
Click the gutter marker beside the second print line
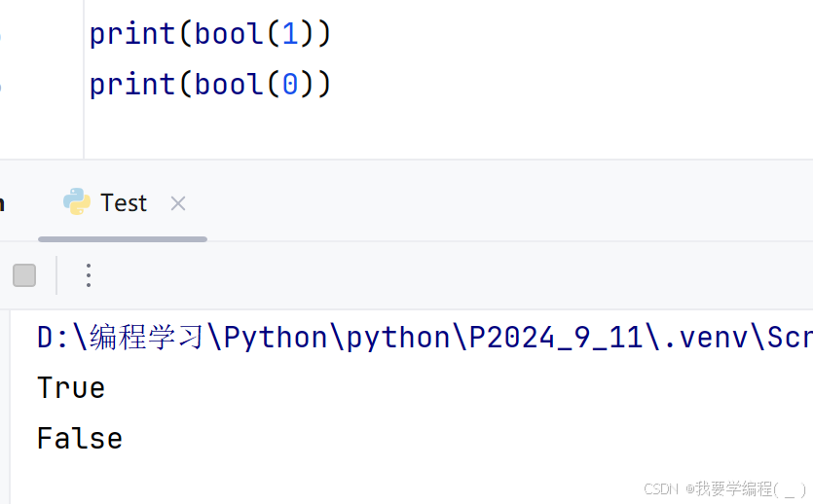point(0,86)
